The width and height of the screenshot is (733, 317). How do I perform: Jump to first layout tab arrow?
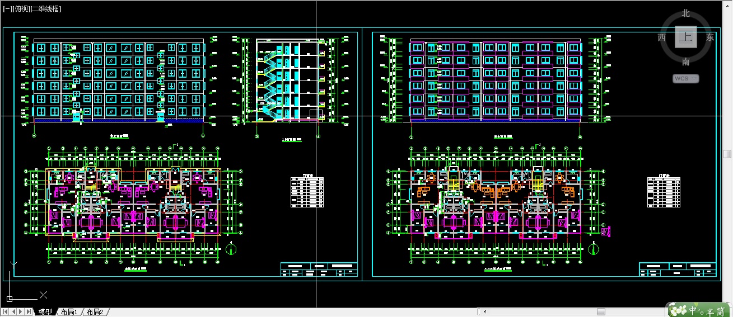[x=6, y=312]
